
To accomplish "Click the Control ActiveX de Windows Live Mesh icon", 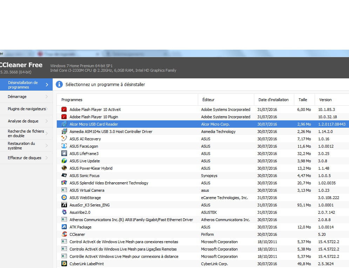I will [64, 241].
